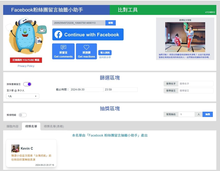
Task: Focus the 搜尋留言 search field
Action: click(x=196, y=91)
